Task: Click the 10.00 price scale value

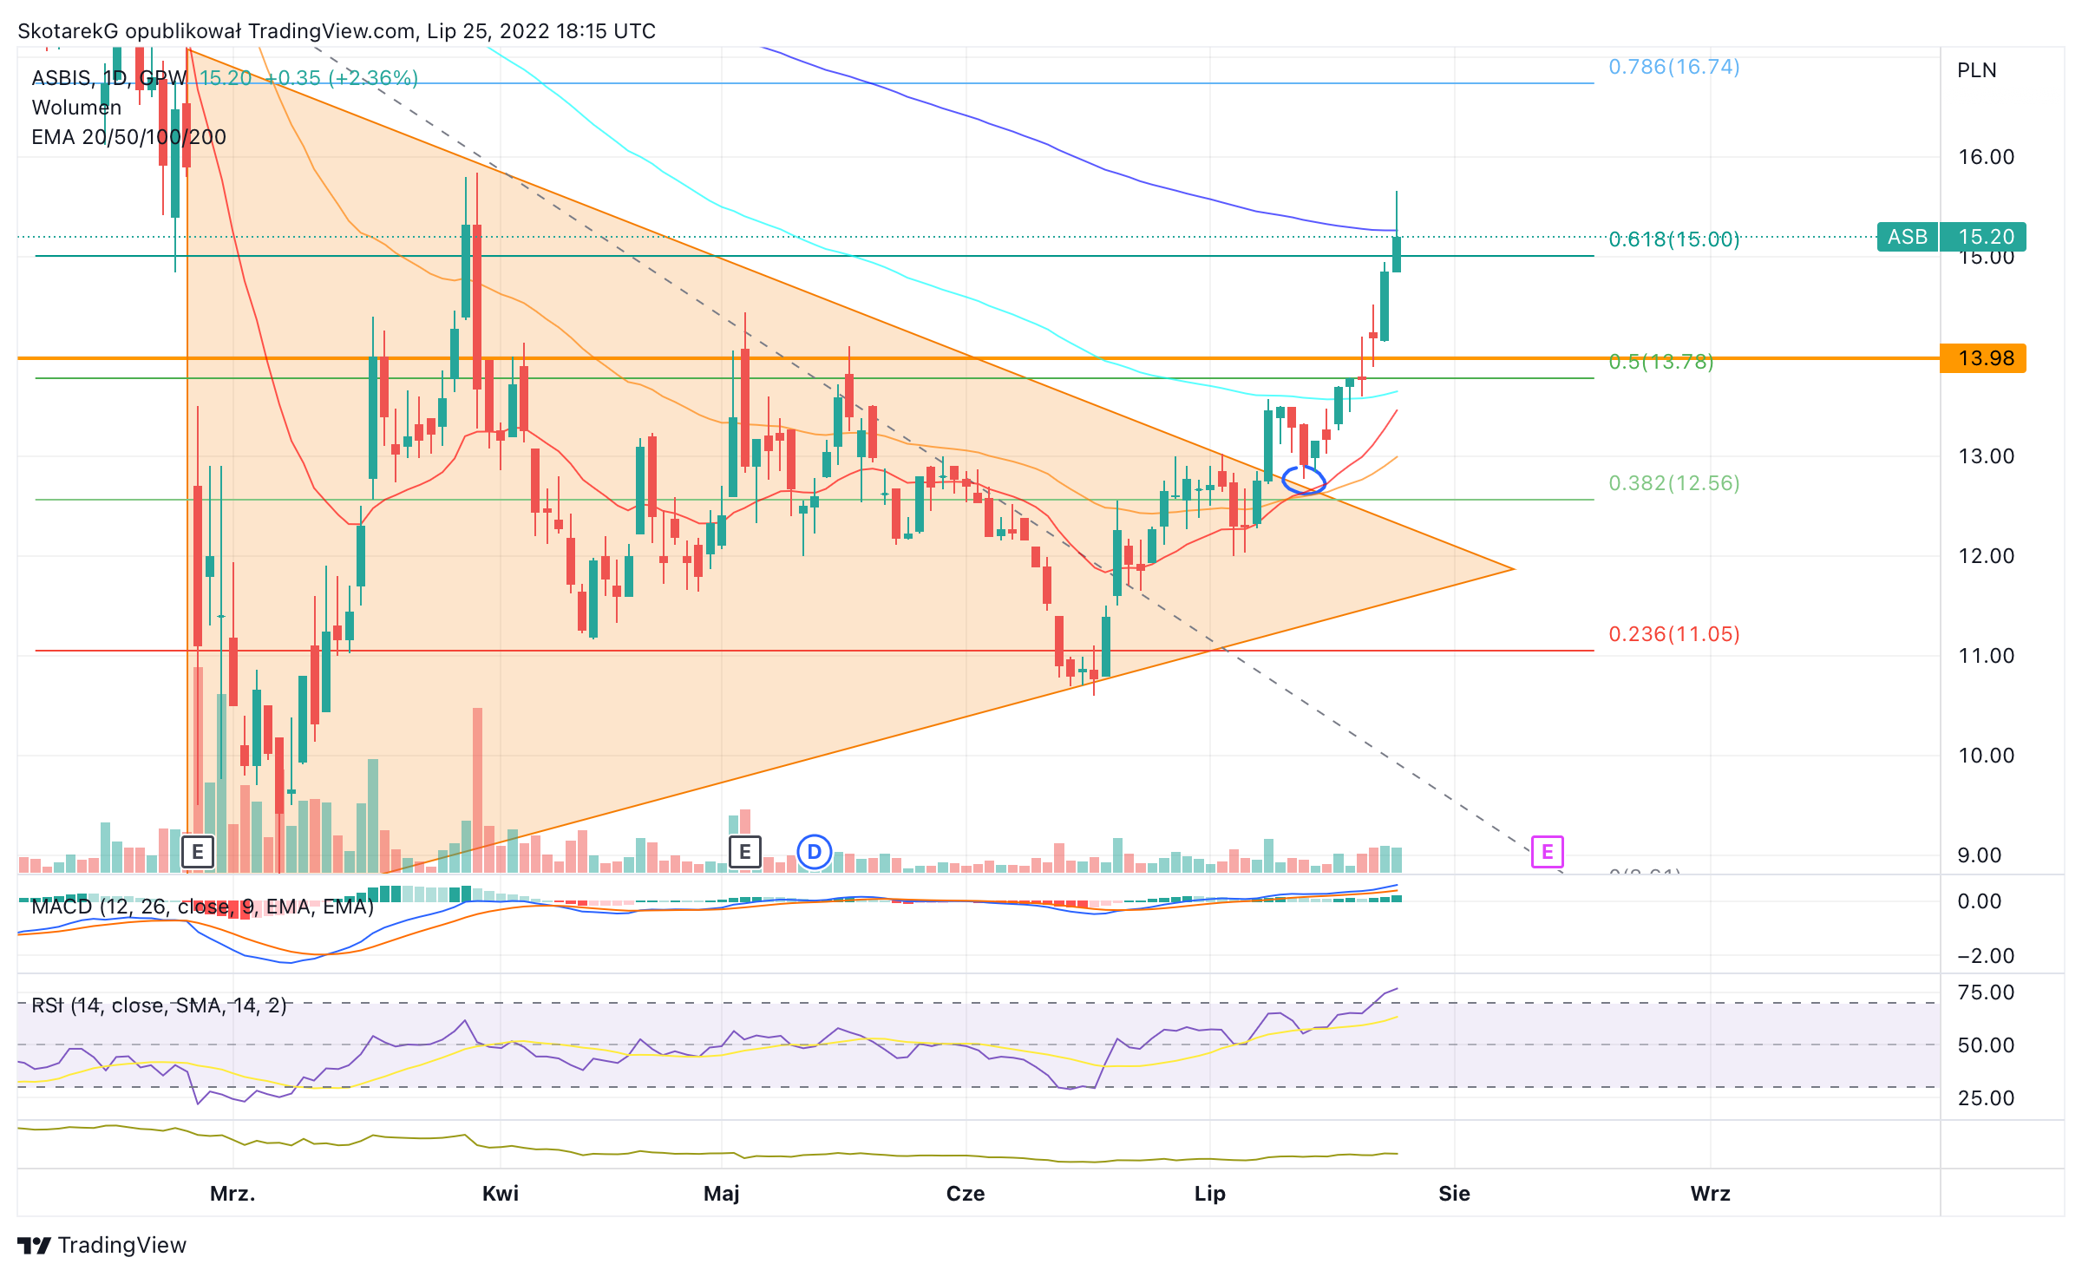Action: pyautogui.click(x=1986, y=756)
